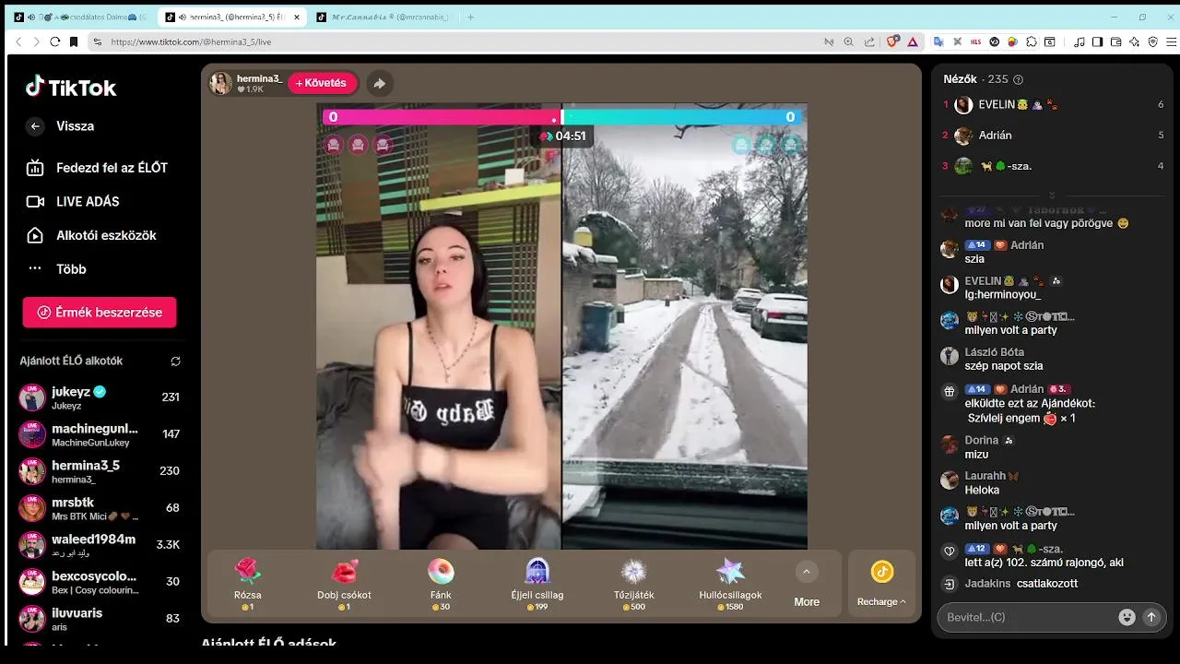1180x664 pixels.
Task: Click the TikTok logo
Action: 71,88
